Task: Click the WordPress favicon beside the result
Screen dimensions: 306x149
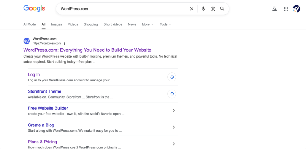Action: pos(27,41)
